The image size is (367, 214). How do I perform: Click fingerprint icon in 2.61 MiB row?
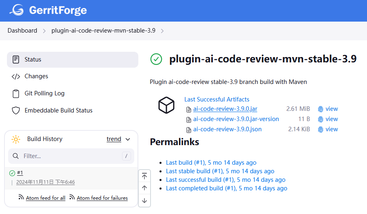coord(321,109)
